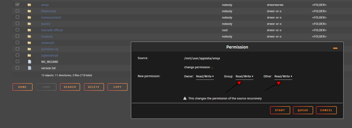Click the file icon beside version.txt

click(30, 68)
